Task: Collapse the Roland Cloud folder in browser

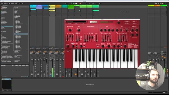Action: coord(15,19)
